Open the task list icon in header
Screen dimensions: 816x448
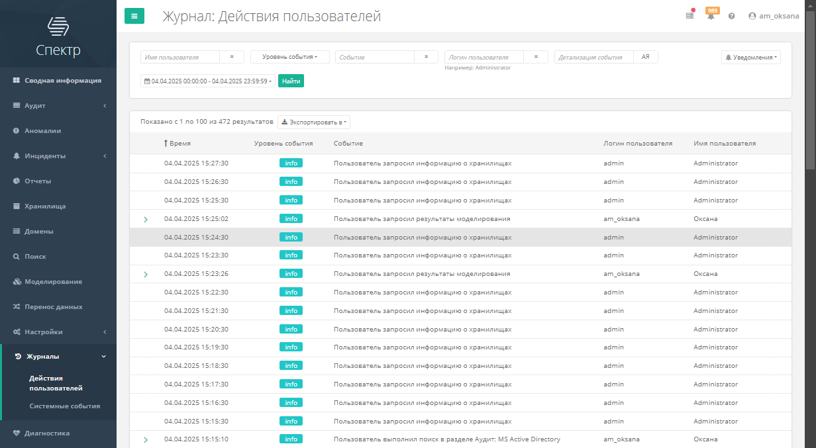tap(689, 16)
